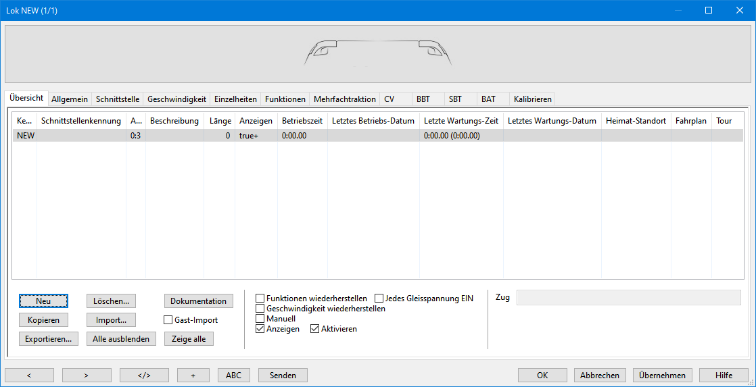Click the '<' previous loco button
The width and height of the screenshot is (756, 387).
(29, 376)
